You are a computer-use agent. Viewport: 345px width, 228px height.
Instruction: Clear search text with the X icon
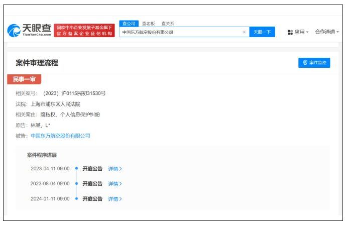(244, 32)
